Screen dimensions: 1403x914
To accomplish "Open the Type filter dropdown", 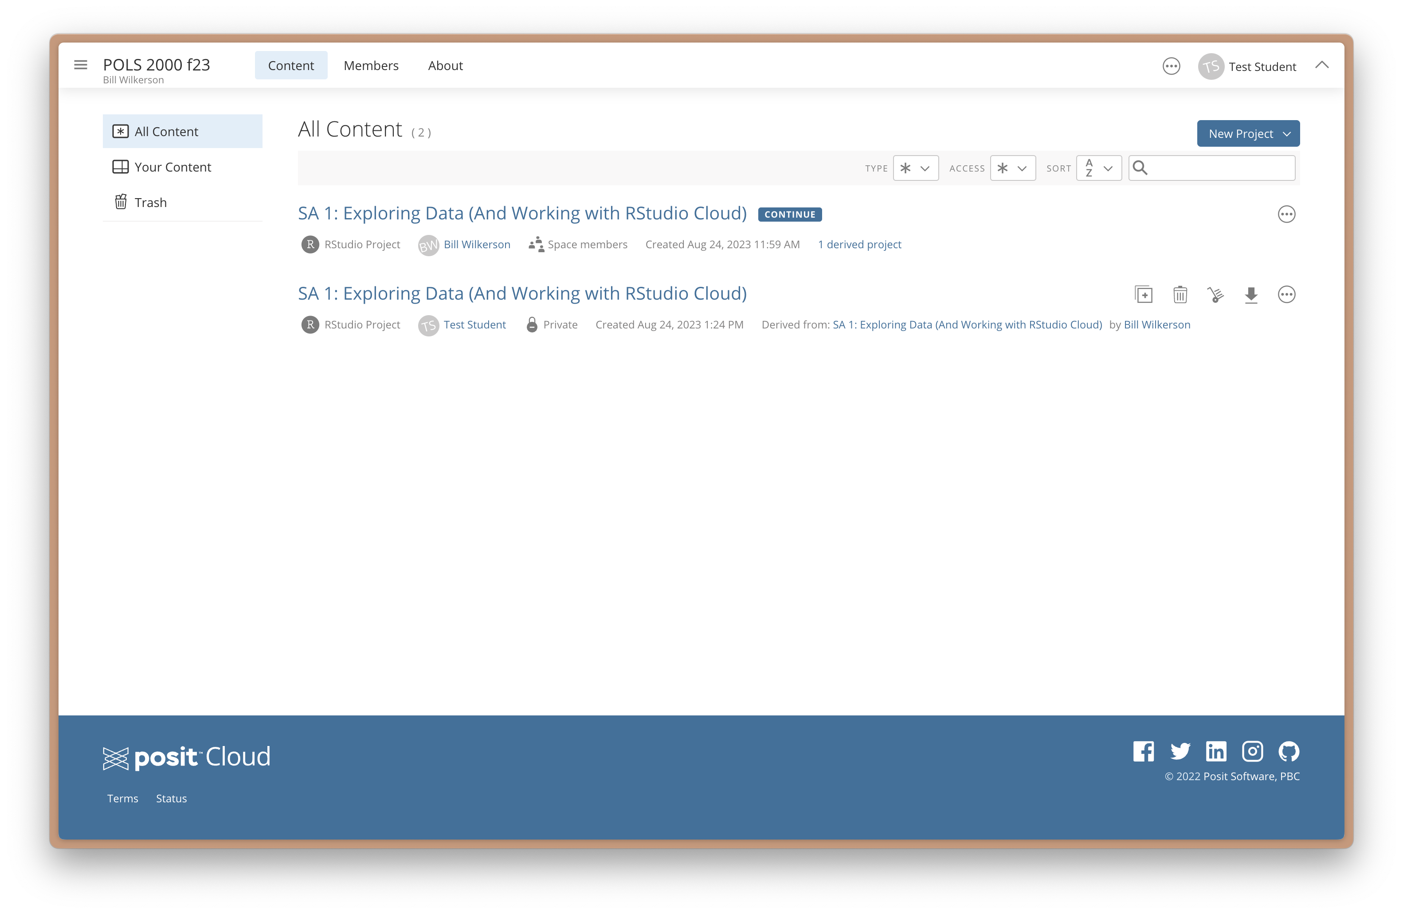I will click(916, 168).
